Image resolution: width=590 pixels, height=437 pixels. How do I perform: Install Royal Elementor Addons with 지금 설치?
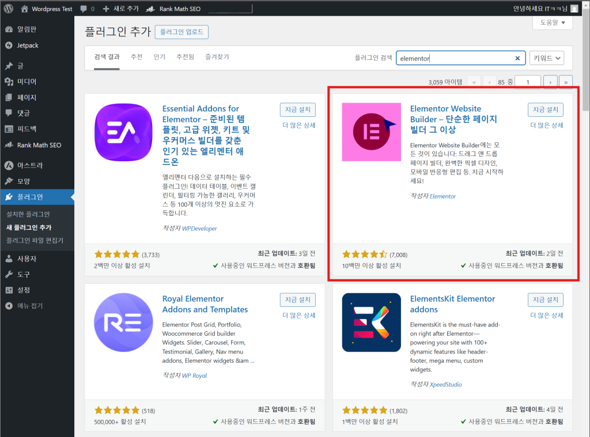(298, 300)
